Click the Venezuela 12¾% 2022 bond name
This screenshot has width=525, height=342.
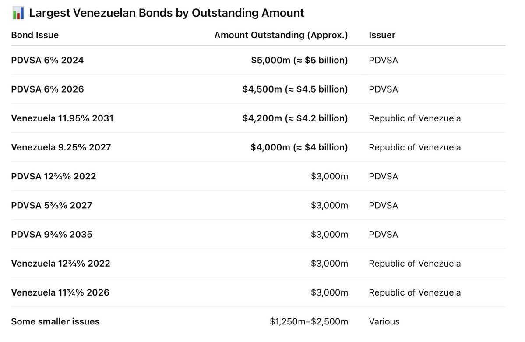tap(60, 264)
